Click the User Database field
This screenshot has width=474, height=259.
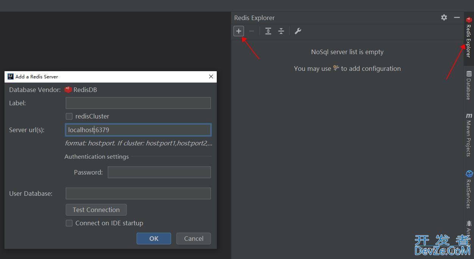tap(138, 193)
